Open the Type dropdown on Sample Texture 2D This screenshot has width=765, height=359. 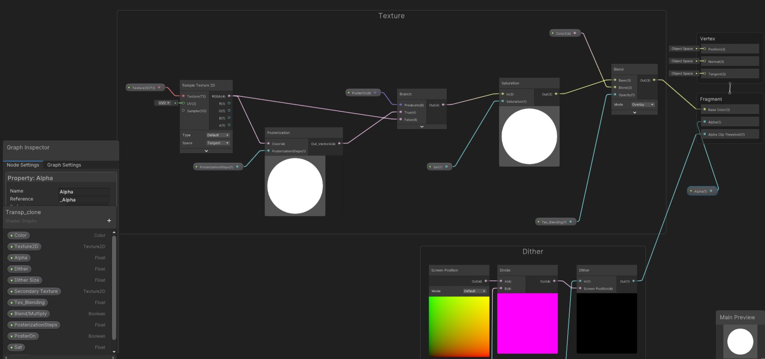click(x=218, y=135)
